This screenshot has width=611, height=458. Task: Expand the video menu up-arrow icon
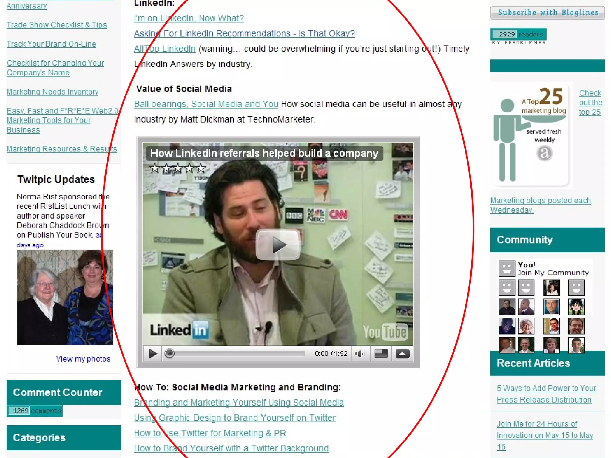[402, 354]
